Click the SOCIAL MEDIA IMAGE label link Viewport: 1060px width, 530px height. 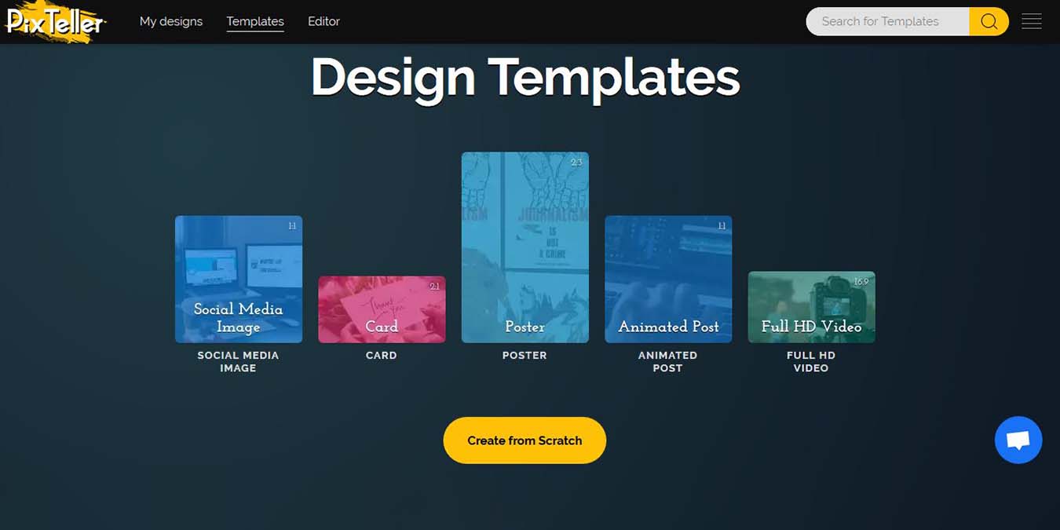click(x=238, y=361)
